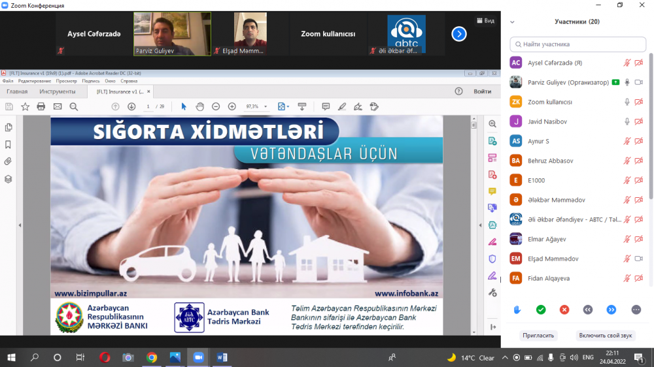Open the Редактирование menu
Viewport: 654px width, 367px height.
[35, 81]
